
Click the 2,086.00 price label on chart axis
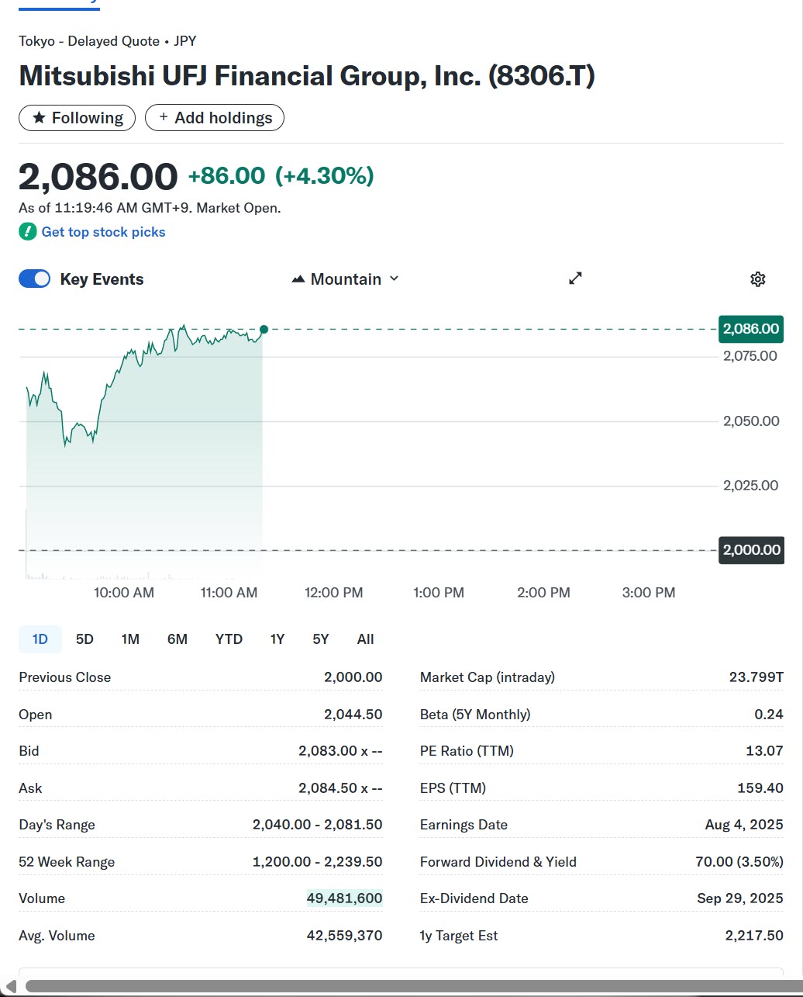click(751, 329)
